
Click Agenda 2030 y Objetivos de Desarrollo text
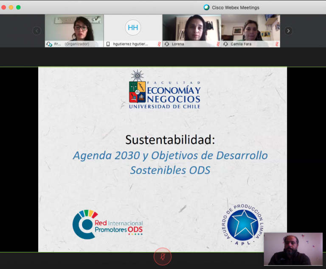coord(170,155)
